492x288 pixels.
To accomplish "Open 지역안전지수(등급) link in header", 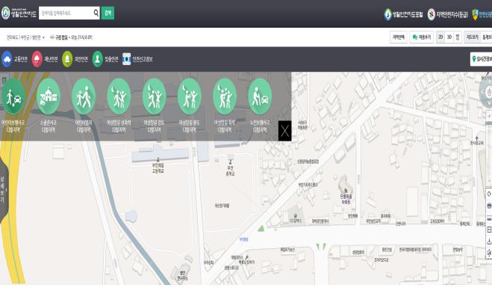I will pos(448,14).
